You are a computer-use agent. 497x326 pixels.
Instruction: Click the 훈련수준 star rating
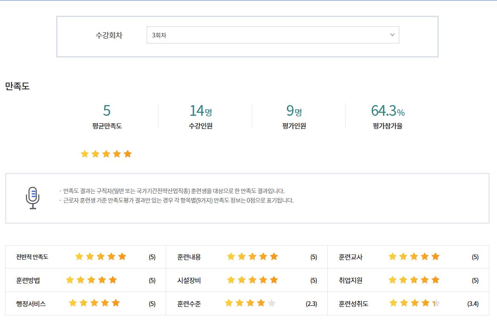pos(250,303)
